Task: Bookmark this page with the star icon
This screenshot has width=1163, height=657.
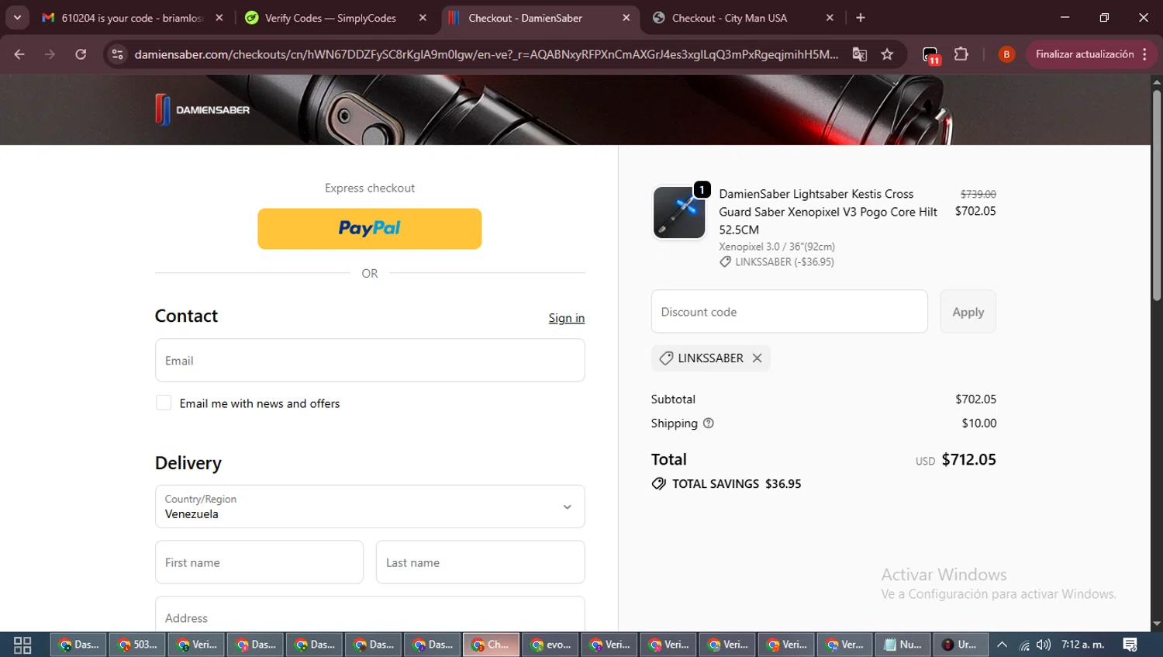Action: coord(887,54)
